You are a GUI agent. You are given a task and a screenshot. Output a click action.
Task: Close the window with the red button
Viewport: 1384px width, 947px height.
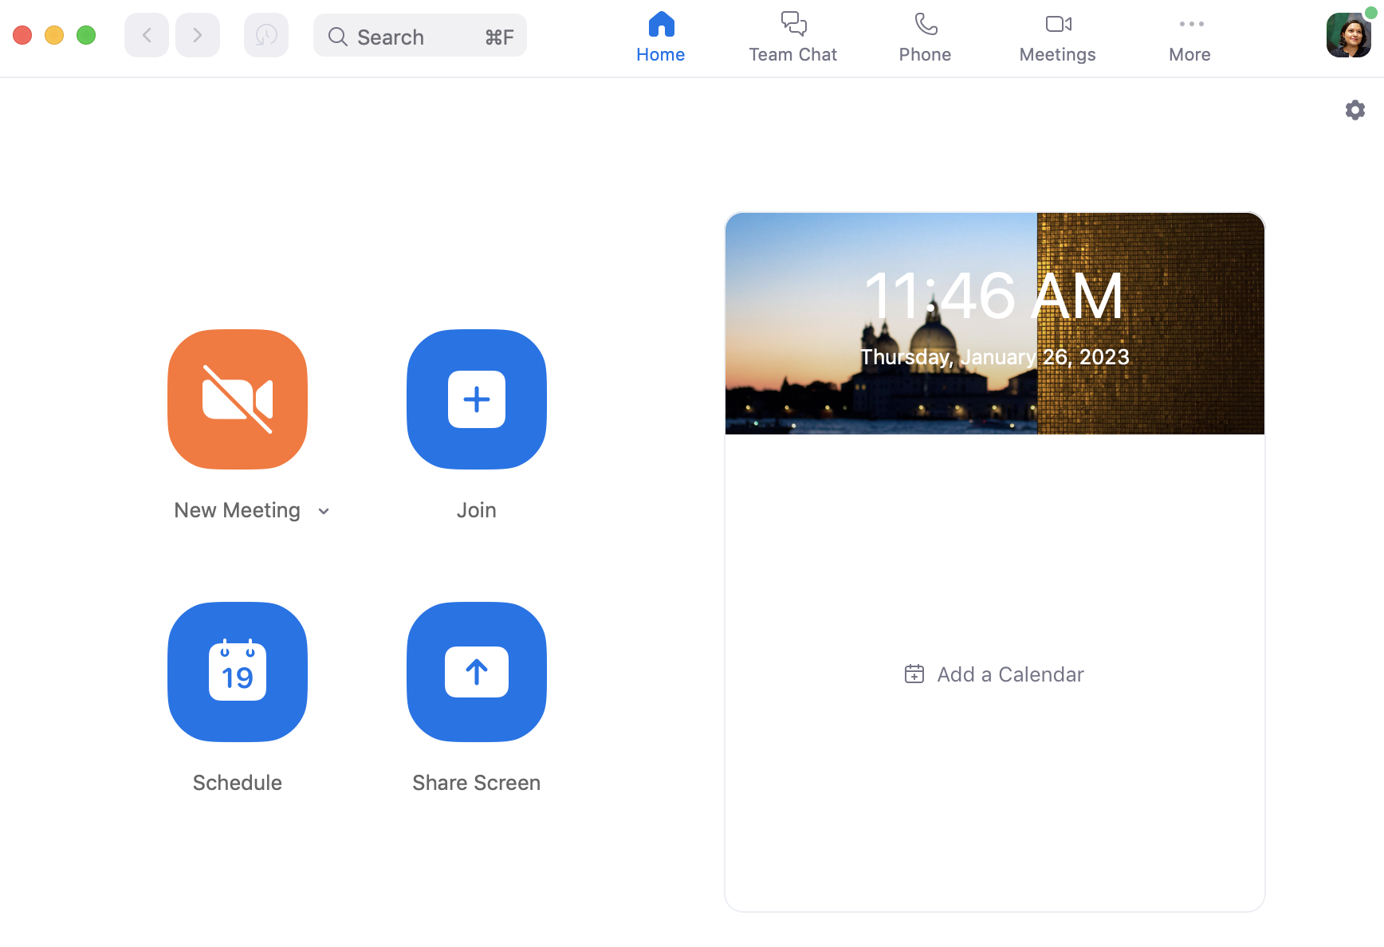click(22, 35)
